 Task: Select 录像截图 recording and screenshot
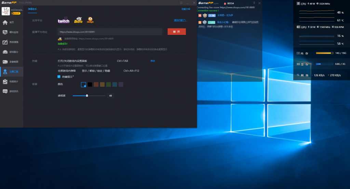(x=11, y=62)
